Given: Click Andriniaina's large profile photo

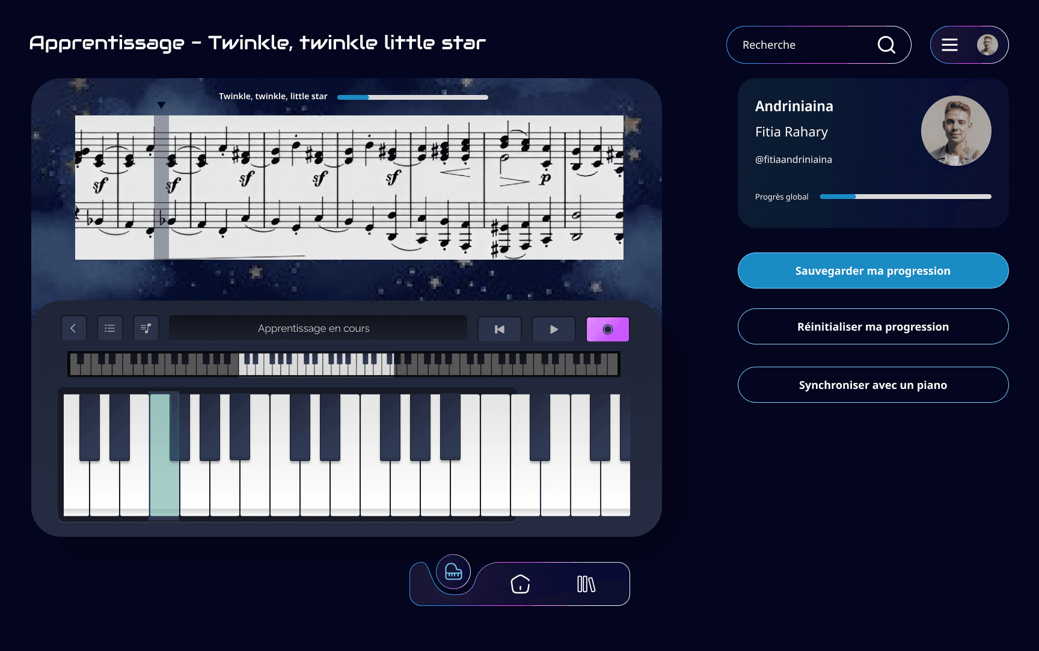Looking at the screenshot, I should [956, 131].
